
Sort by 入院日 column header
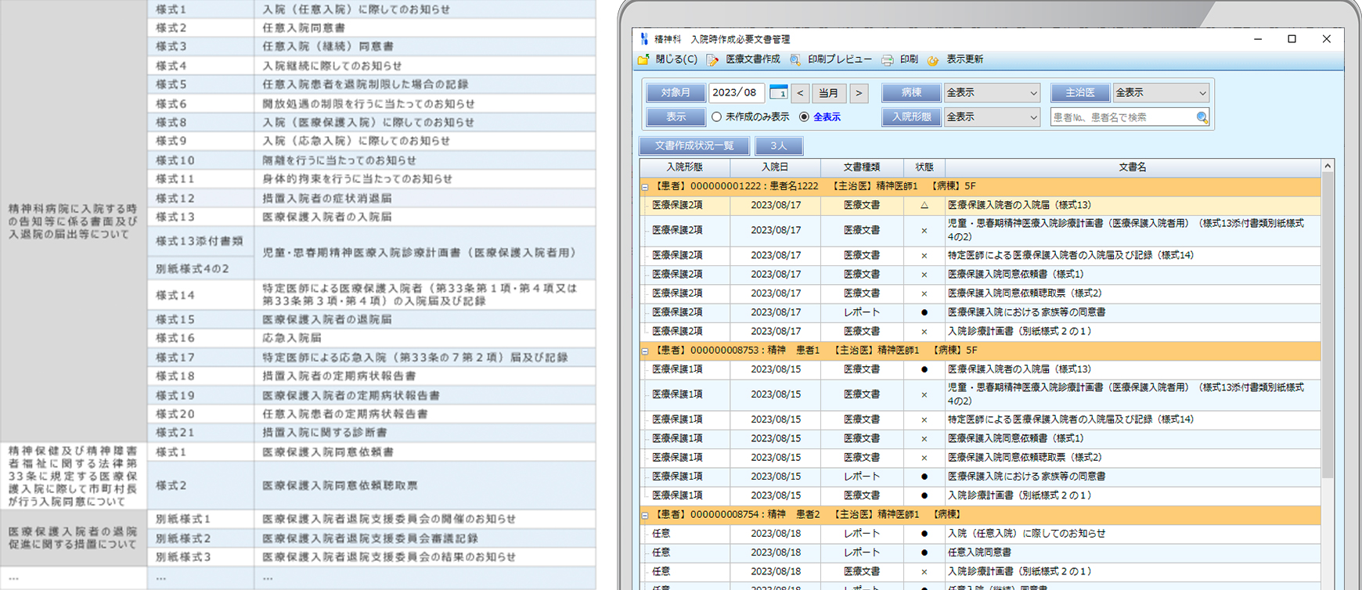(x=775, y=167)
